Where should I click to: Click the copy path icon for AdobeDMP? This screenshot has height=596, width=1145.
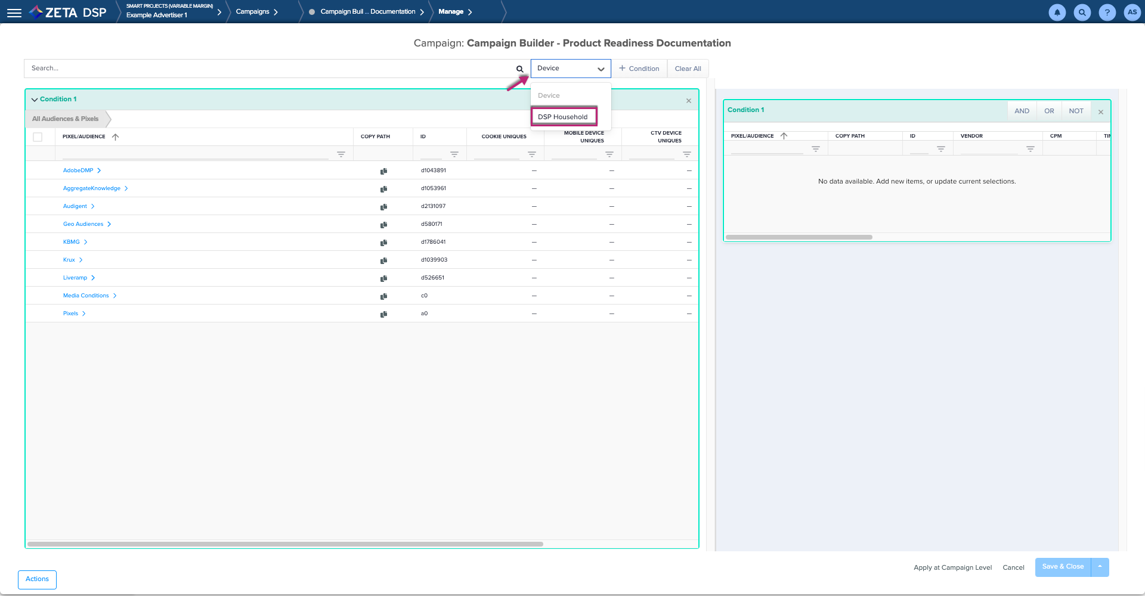(383, 171)
